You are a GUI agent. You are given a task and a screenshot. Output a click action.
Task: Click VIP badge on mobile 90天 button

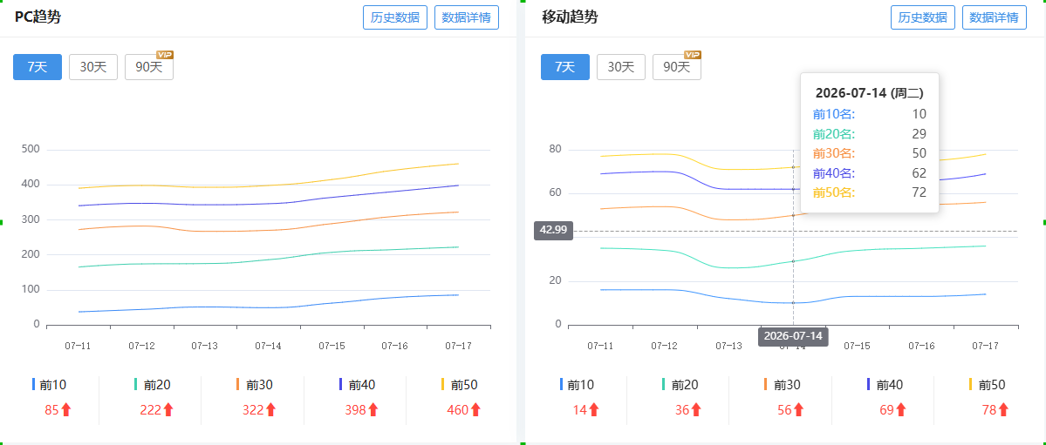pos(693,55)
